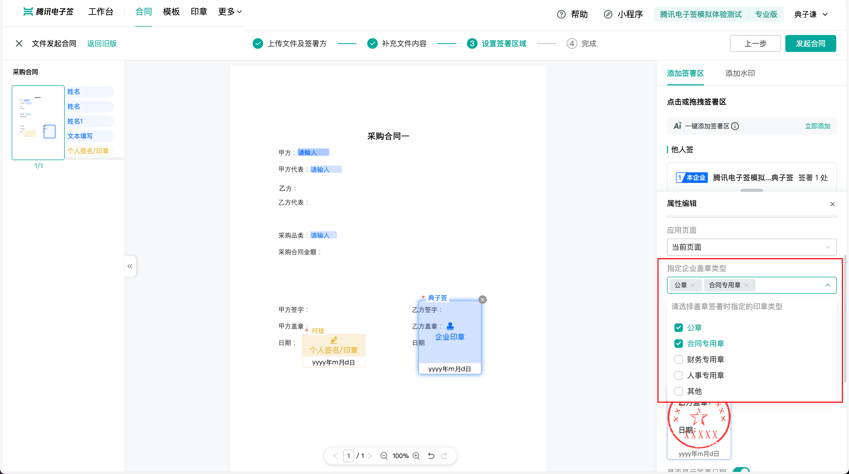This screenshot has height=474, width=849.
Task: Toggle the show signing date switch
Action: tap(741, 470)
